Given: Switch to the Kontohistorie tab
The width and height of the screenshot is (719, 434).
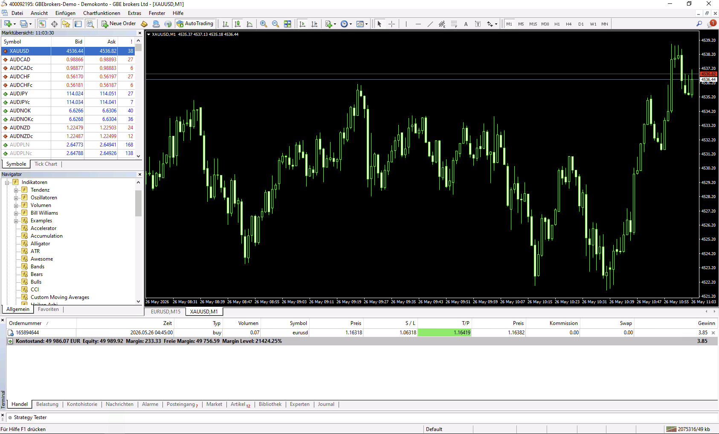Looking at the screenshot, I should click(x=82, y=404).
